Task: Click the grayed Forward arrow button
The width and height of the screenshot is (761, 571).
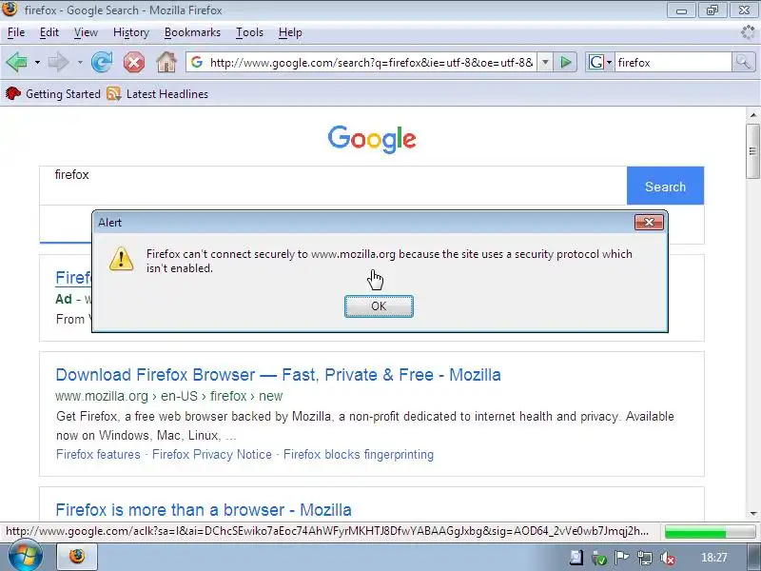Action: click(59, 62)
